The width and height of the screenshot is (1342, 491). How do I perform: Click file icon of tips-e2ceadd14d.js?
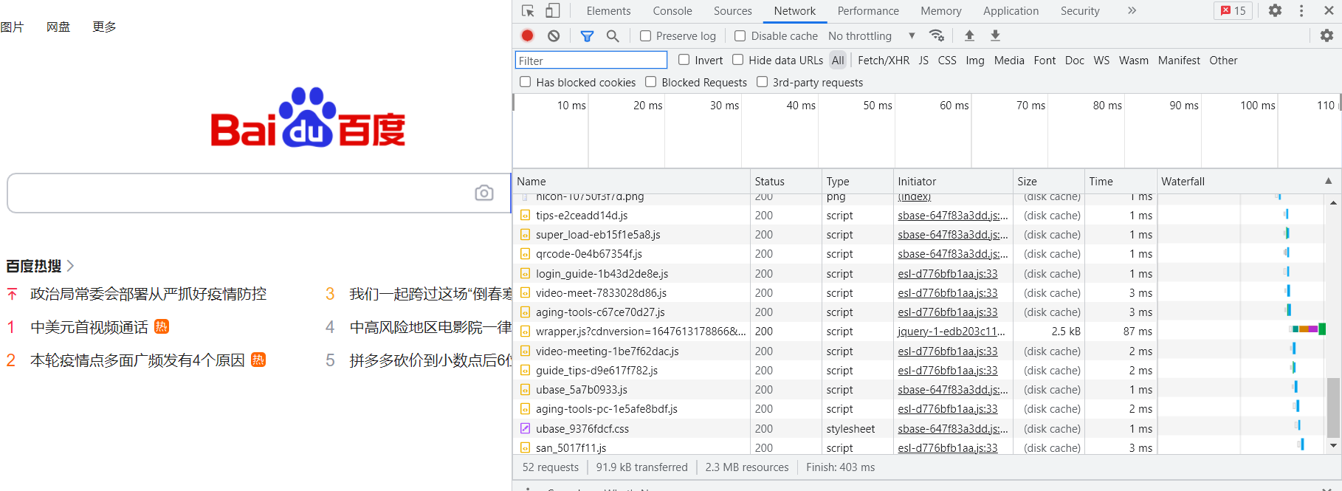coord(525,216)
